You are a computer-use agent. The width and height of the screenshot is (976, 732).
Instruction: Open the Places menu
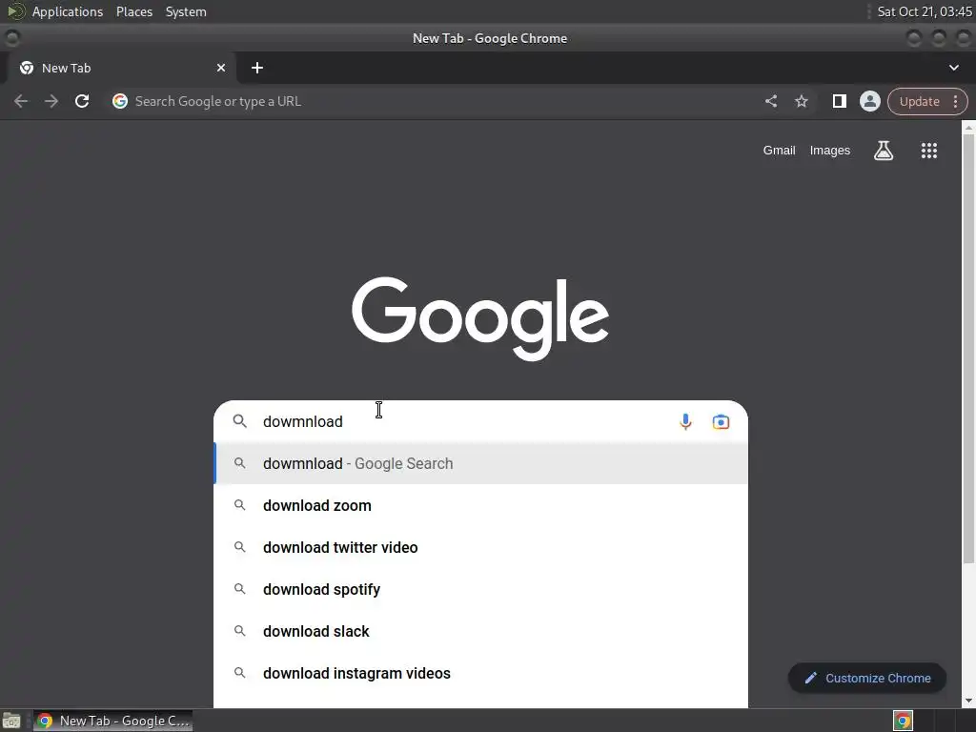[x=133, y=11]
